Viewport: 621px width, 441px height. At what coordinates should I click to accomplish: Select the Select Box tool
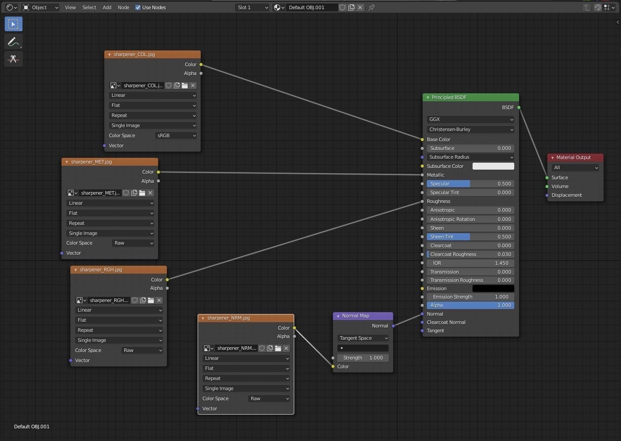point(13,24)
